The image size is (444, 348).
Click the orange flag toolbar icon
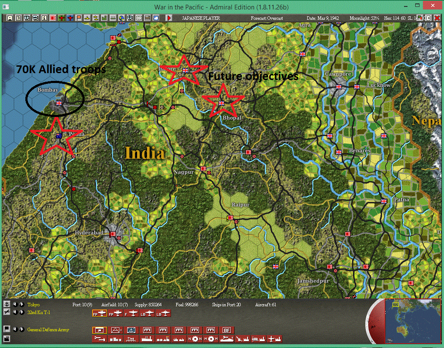[78, 18]
